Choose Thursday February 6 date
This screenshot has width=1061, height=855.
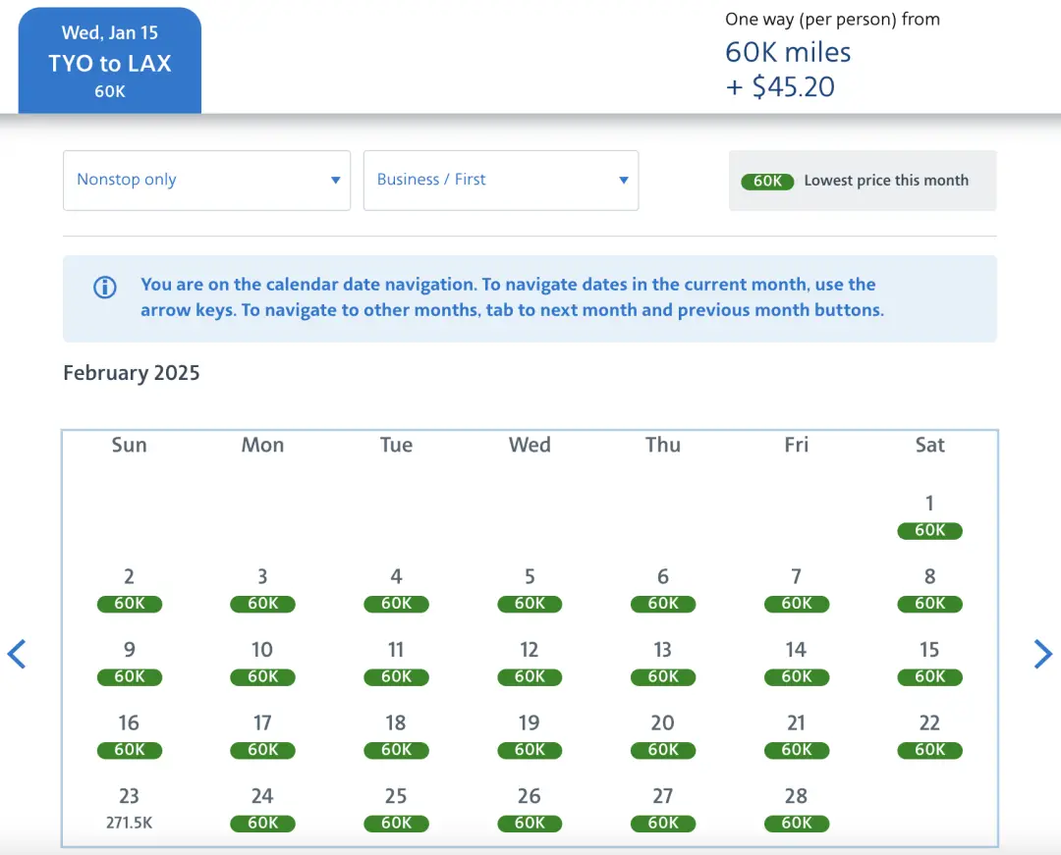pyautogui.click(x=663, y=589)
